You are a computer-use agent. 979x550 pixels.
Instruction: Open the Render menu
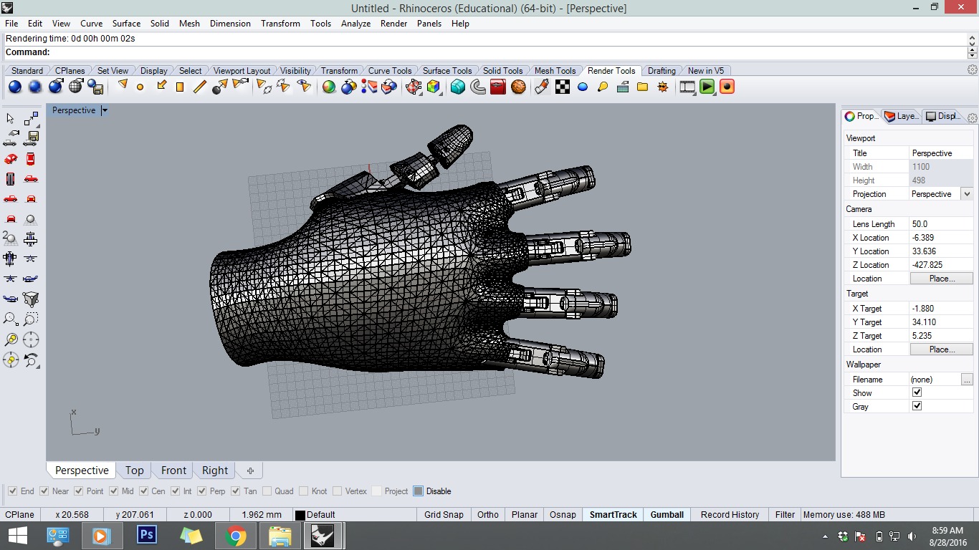(393, 24)
